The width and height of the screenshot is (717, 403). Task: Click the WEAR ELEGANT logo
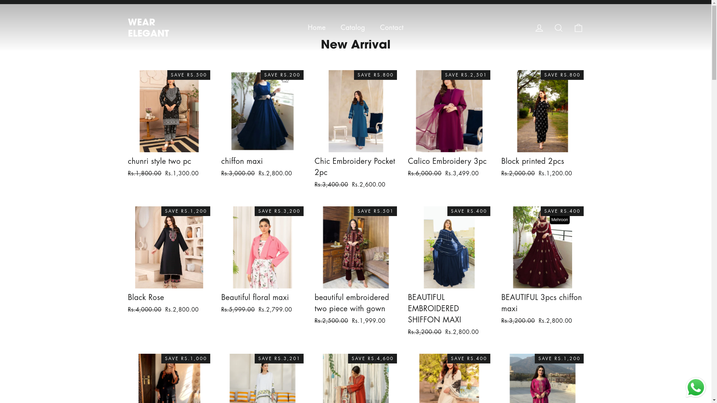[148, 28]
